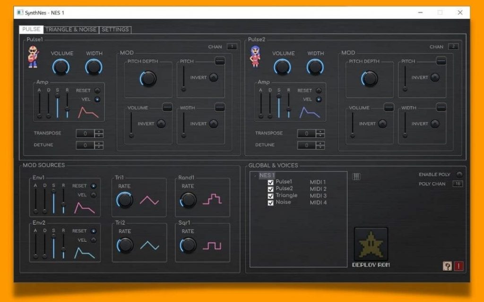Click the piano keys icon in Global & Voices

355,176
